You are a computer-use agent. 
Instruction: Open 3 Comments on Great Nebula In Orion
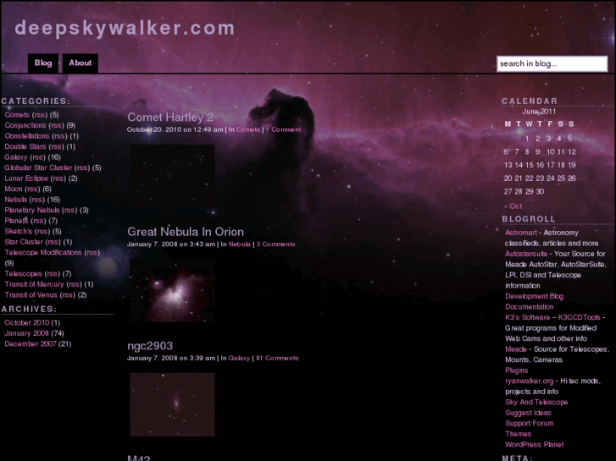275,244
